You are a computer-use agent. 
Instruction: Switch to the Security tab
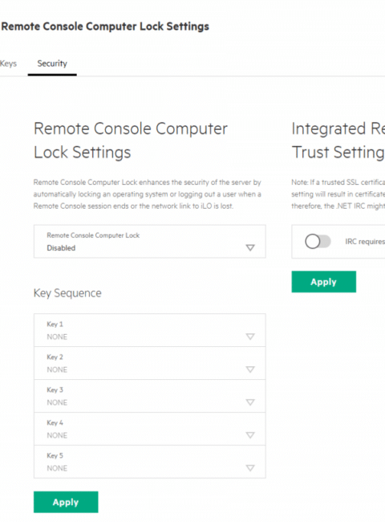(52, 63)
